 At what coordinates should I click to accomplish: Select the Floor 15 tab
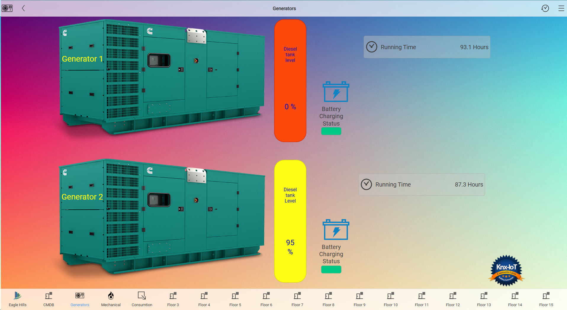tap(546, 298)
